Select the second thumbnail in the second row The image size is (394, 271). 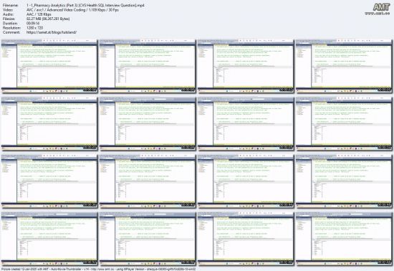[148, 123]
